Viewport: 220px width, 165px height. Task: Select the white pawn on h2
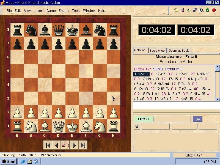[114, 112]
